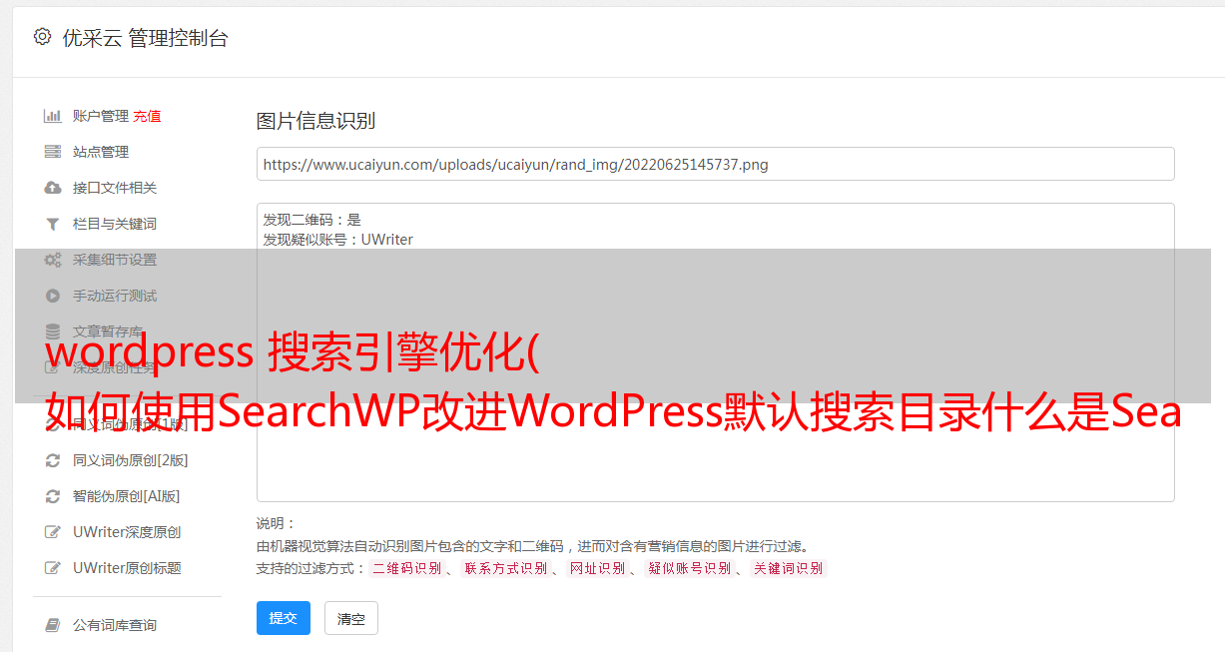Click the refresh icon next to 同义词伪原创[2版]
The image size is (1225, 652).
click(53, 460)
